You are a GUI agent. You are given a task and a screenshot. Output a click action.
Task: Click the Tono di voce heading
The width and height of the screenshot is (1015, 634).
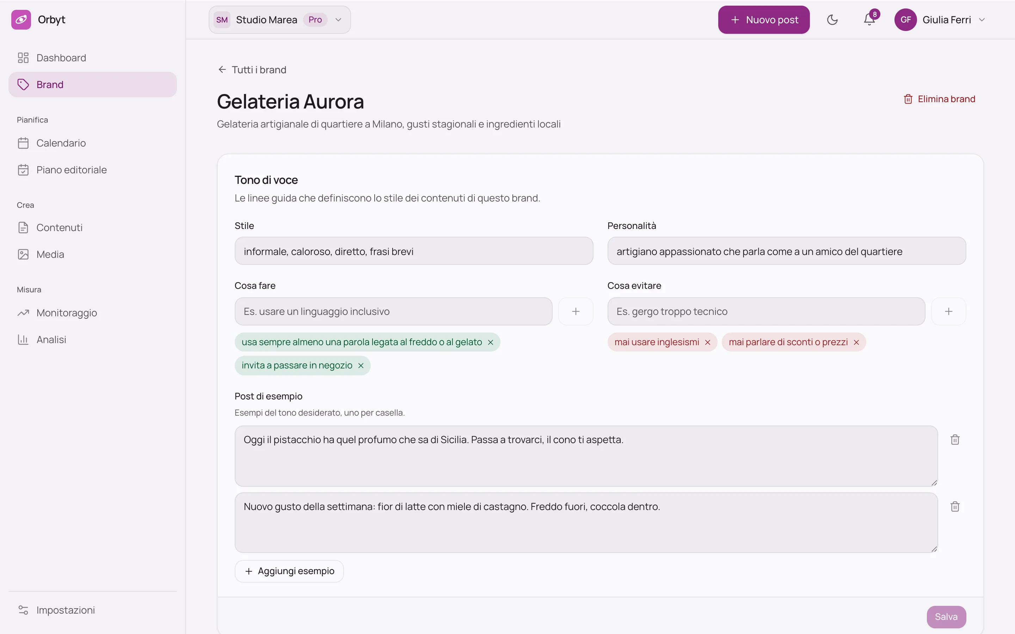[x=266, y=180]
